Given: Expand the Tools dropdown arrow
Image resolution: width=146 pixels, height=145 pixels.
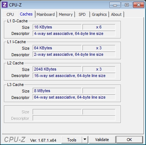Looking at the screenshot, I should tap(85, 140).
